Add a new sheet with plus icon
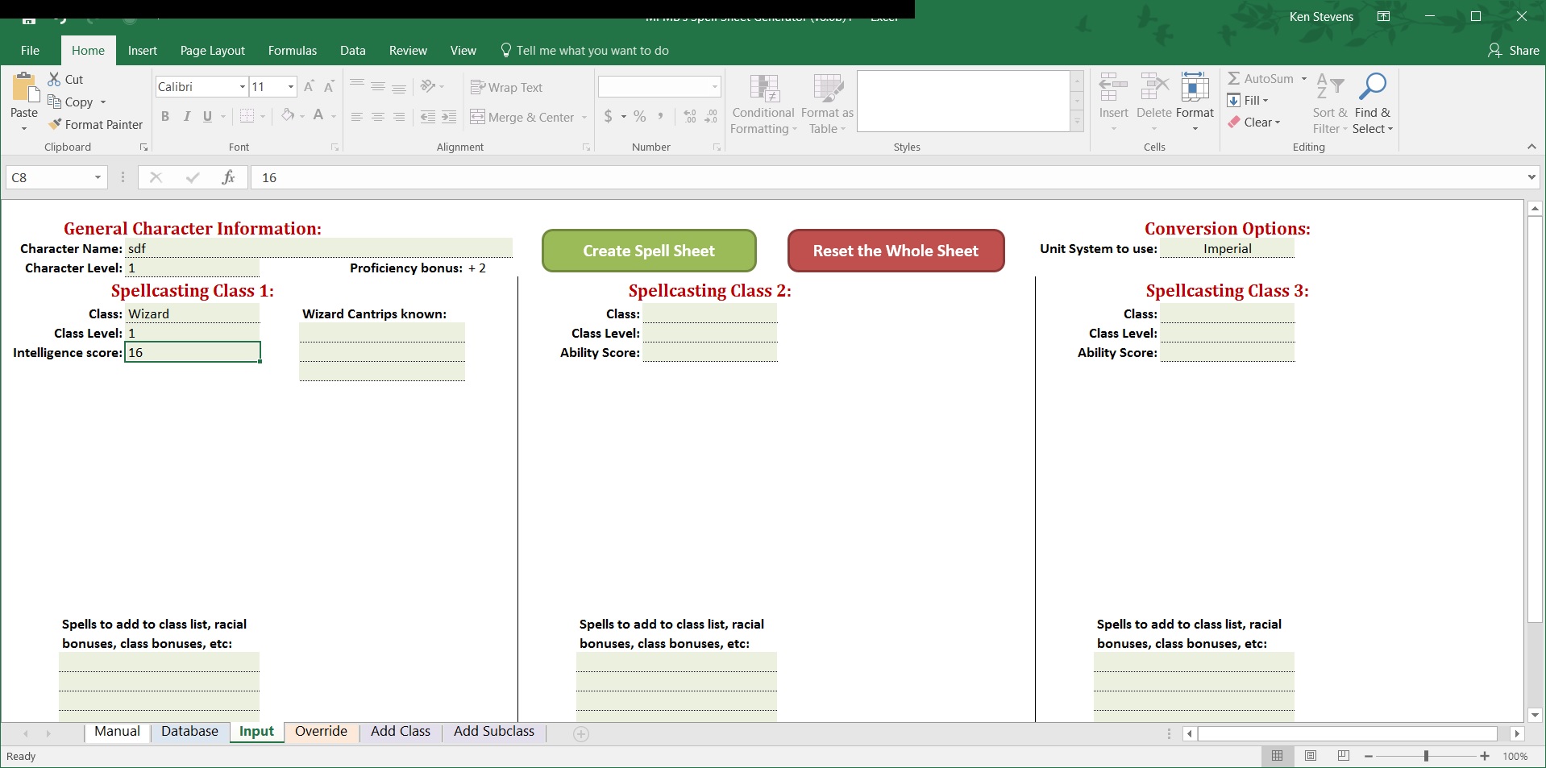The height and width of the screenshot is (768, 1546). (581, 734)
